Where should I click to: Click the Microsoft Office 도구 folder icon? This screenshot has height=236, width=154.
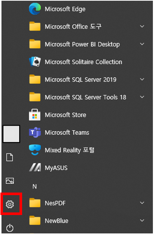pyautogui.click(x=35, y=27)
